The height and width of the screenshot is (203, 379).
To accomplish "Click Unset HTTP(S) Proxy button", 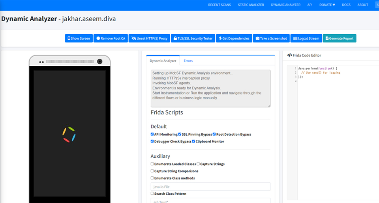I will pyautogui.click(x=150, y=38).
